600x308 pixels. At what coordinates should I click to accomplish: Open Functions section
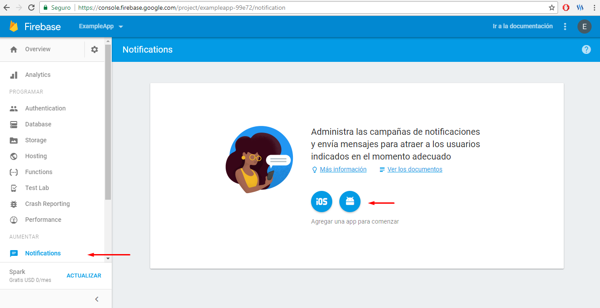[39, 172]
